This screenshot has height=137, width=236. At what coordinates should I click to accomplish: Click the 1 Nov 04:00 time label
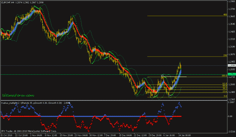36,135
